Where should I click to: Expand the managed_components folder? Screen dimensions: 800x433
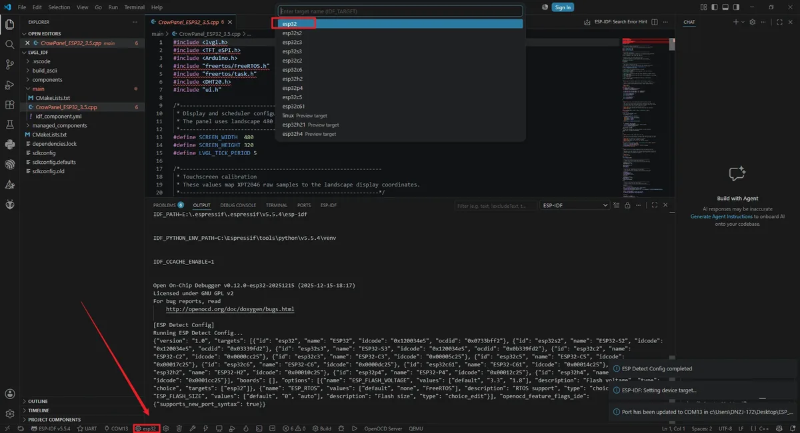click(x=59, y=125)
